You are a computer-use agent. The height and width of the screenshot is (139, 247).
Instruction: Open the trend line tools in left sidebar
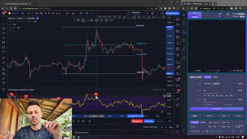tap(3, 24)
